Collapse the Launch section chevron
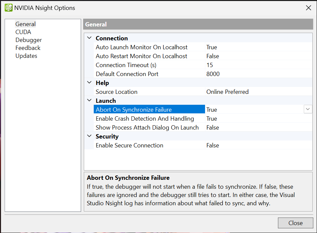This screenshot has width=317, height=233. coord(89,100)
